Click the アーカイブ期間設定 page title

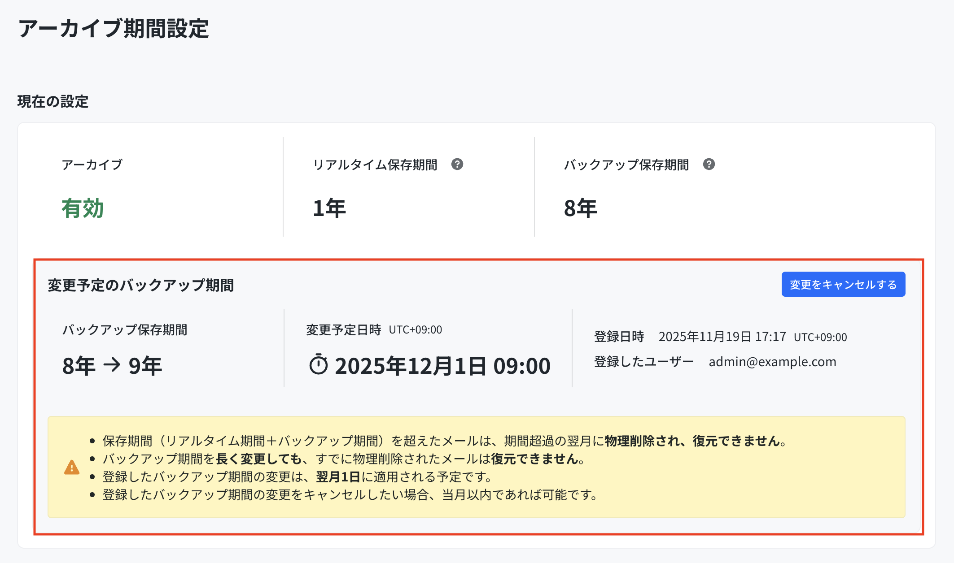pyautogui.click(x=114, y=29)
